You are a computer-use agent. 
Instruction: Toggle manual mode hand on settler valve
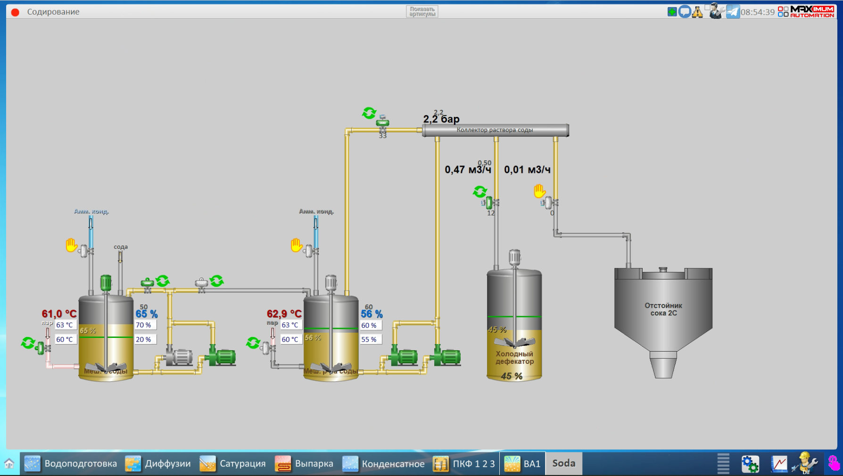tap(539, 191)
